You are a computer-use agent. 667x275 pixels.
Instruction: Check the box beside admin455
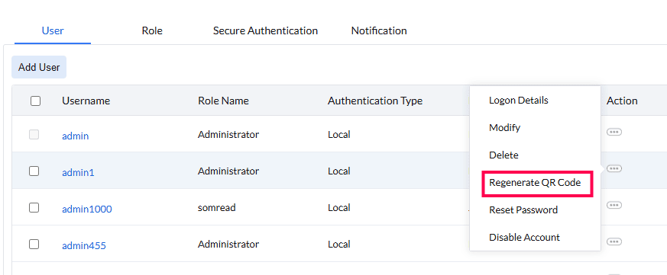(x=34, y=244)
